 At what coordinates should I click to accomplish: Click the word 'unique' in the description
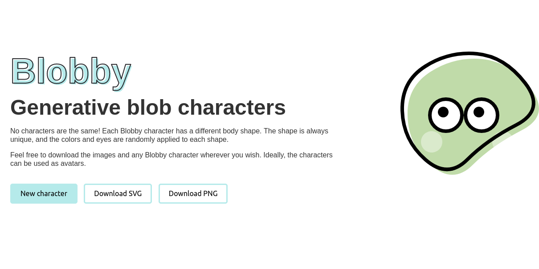(21, 140)
